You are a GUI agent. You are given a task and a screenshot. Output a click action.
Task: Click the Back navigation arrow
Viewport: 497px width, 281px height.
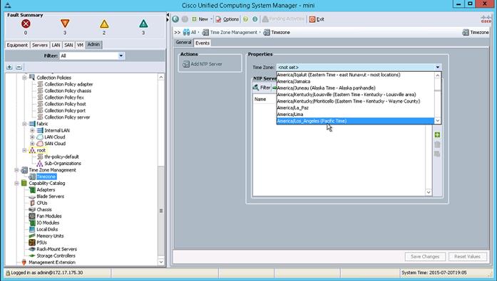point(175,19)
